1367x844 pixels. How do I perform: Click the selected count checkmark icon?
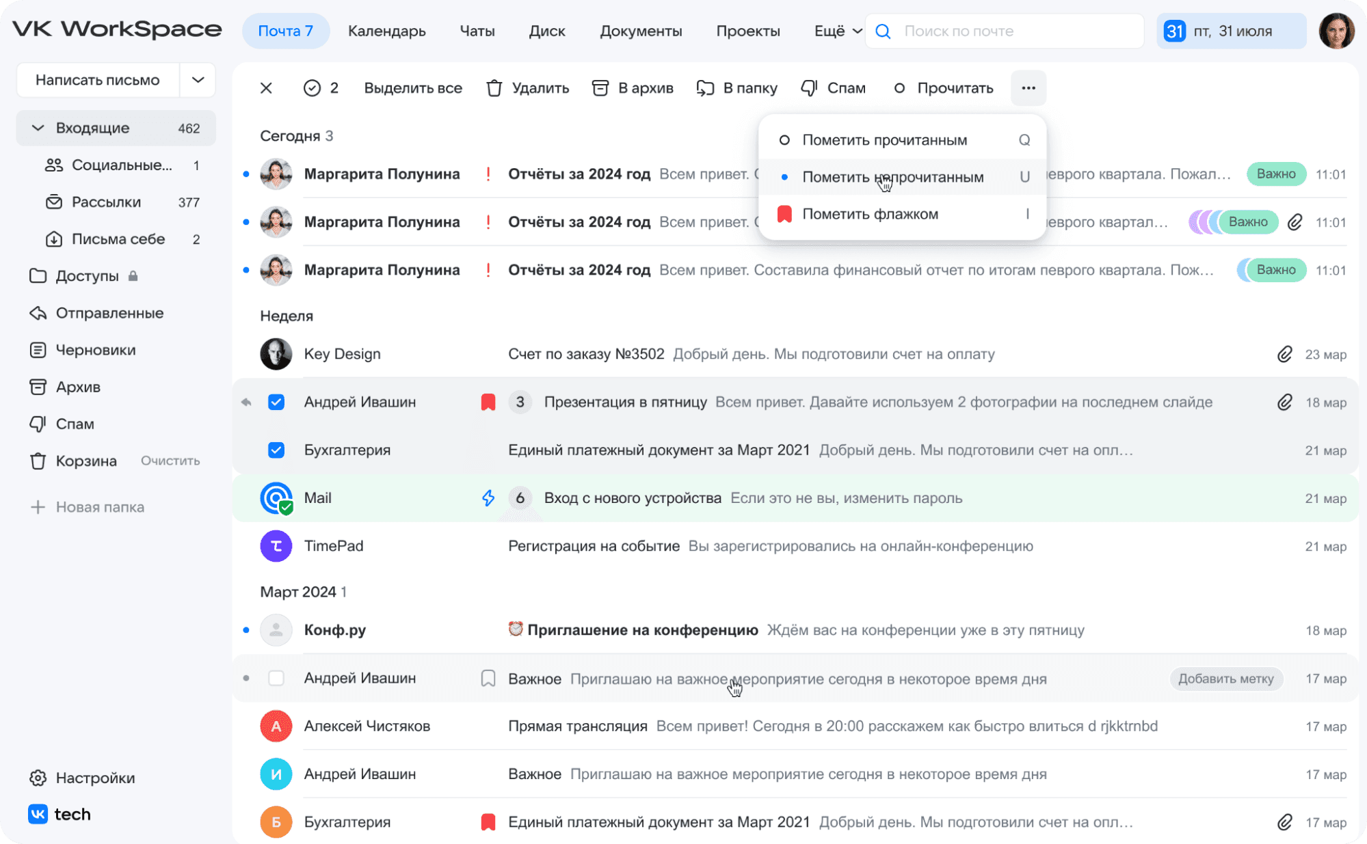click(312, 88)
